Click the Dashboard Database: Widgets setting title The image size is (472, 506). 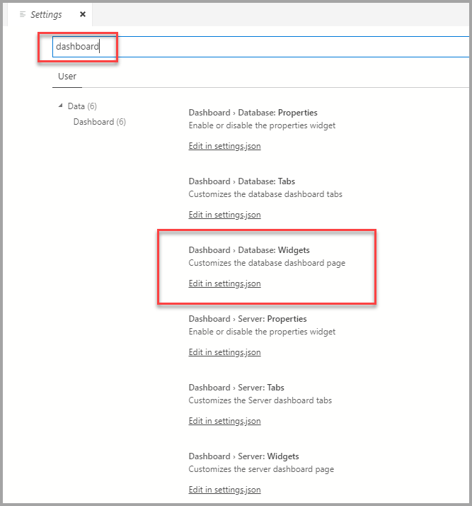pyautogui.click(x=248, y=250)
